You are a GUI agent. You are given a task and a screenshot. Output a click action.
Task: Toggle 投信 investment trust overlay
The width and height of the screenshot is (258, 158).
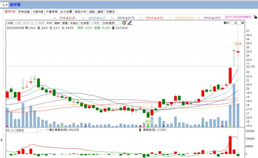point(26,23)
